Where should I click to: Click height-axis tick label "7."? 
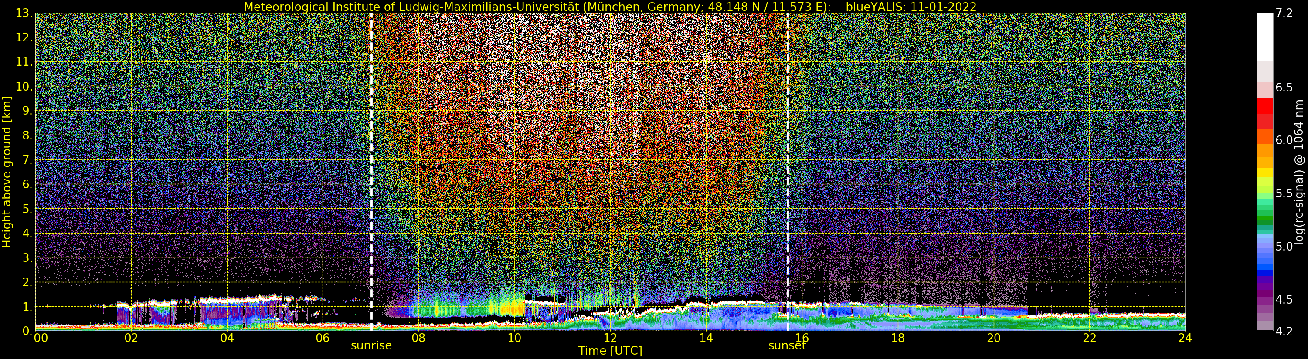(27, 160)
